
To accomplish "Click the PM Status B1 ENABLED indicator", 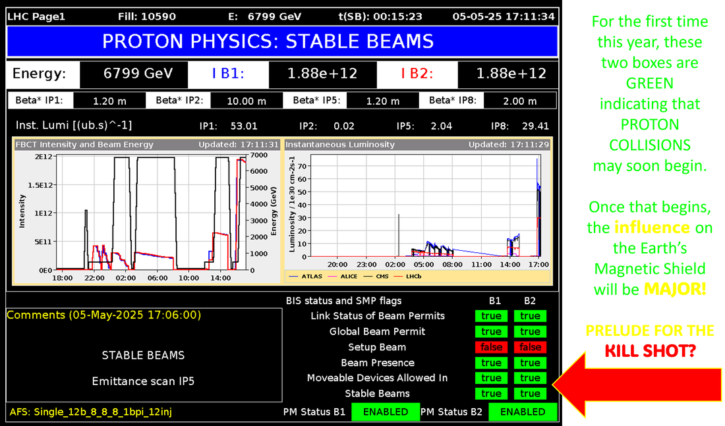I will [386, 412].
